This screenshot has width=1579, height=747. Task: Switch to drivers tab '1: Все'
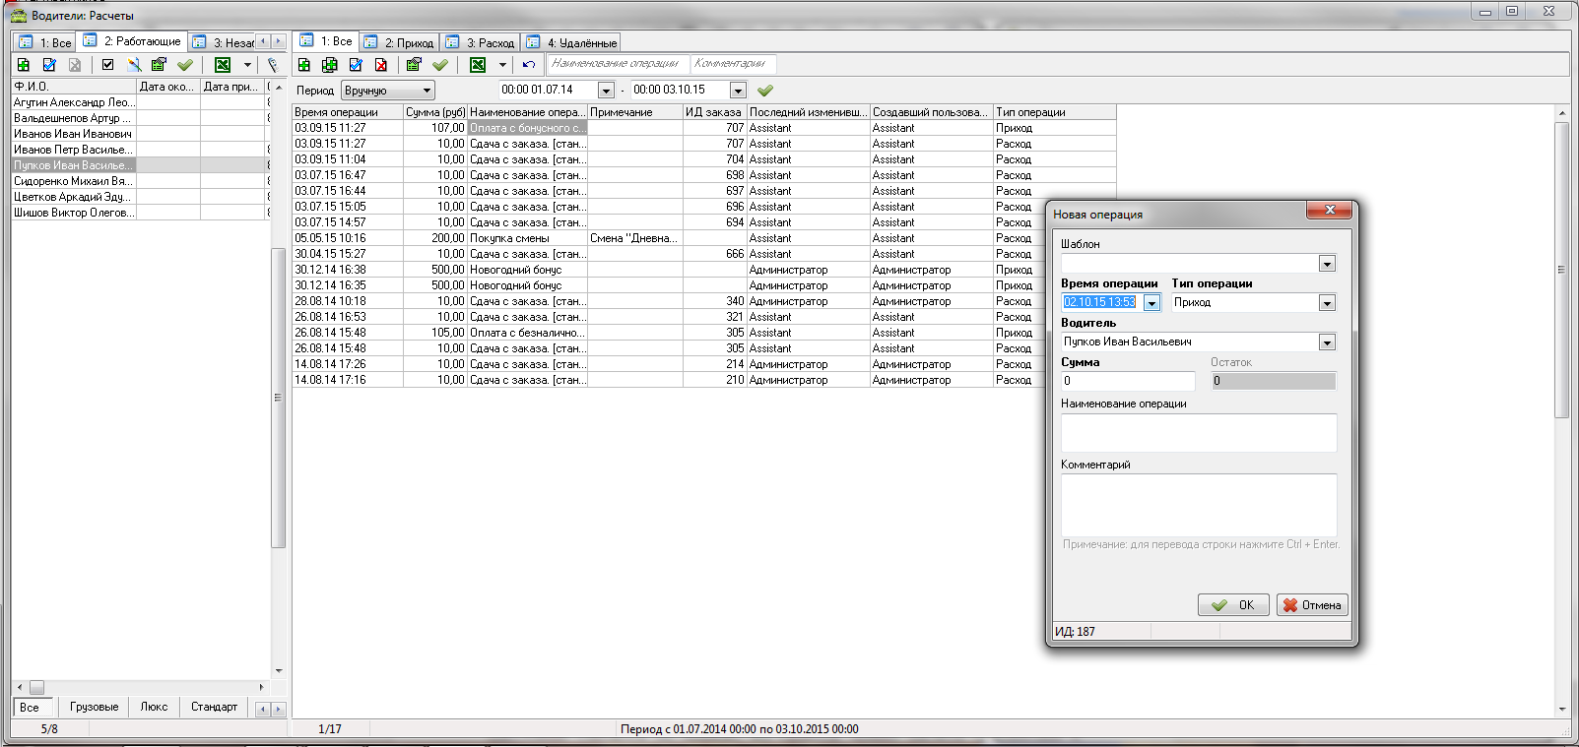[45, 42]
